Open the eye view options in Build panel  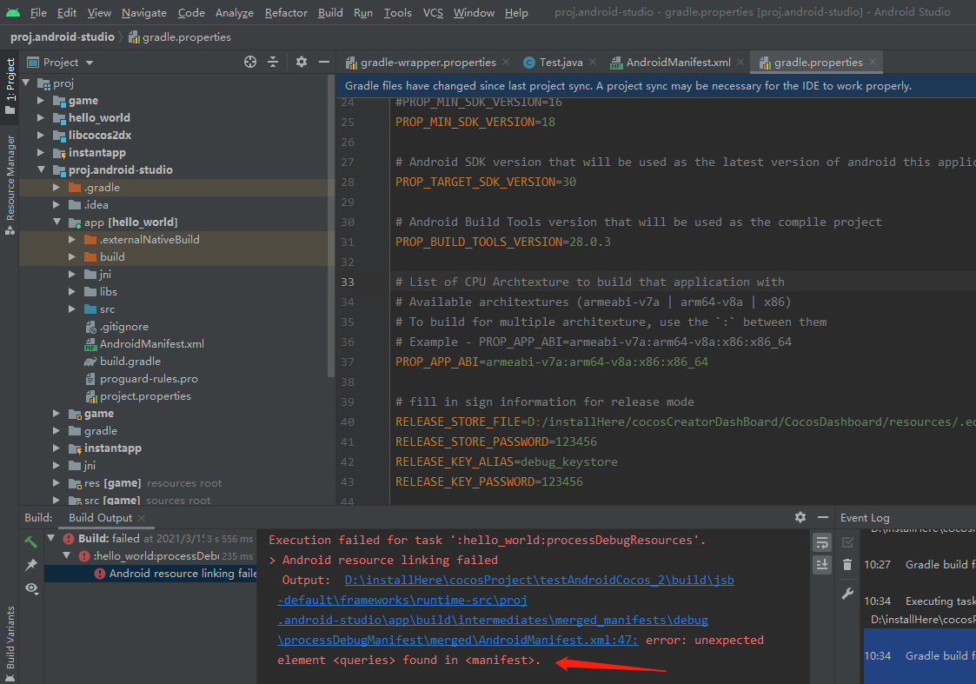click(x=31, y=588)
